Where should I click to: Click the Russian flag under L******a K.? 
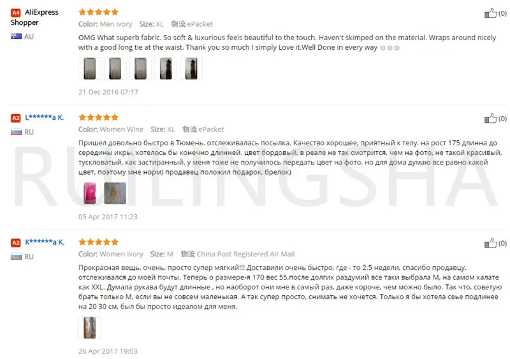pos(16,132)
